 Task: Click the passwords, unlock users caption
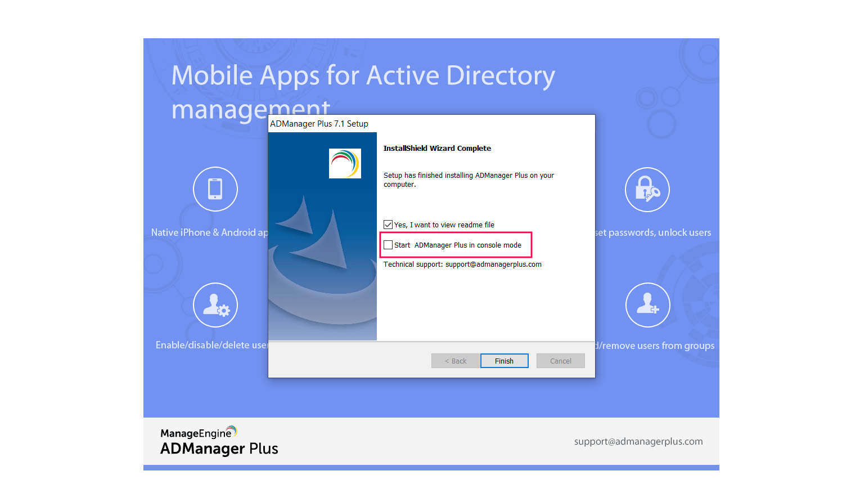(x=653, y=232)
